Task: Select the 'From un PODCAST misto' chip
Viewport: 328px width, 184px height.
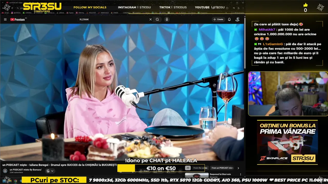Action: 222,168
